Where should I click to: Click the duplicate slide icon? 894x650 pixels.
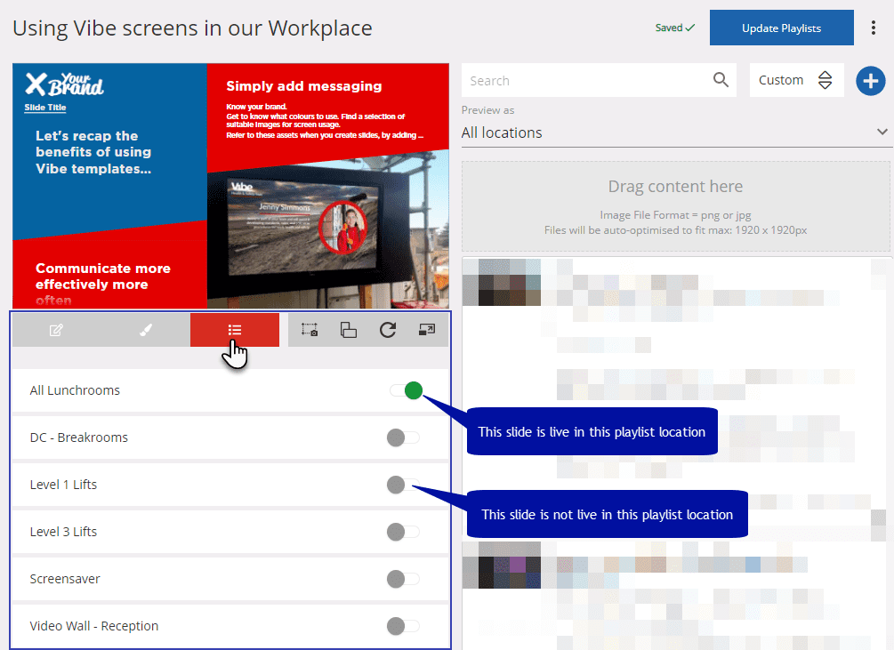[x=349, y=330]
